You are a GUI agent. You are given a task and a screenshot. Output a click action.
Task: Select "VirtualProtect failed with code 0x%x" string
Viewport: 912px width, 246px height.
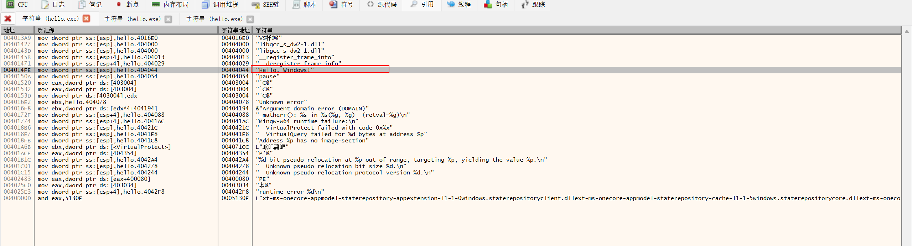tap(324, 128)
